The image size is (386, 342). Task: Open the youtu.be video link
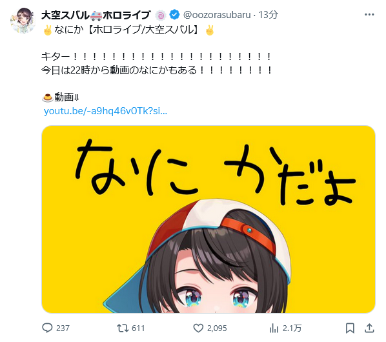(x=105, y=111)
